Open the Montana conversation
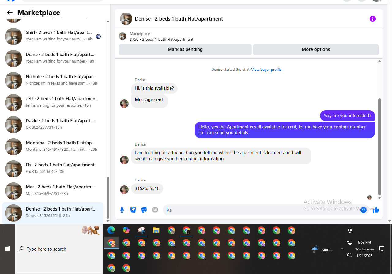The width and height of the screenshot is (392, 274). (53, 147)
